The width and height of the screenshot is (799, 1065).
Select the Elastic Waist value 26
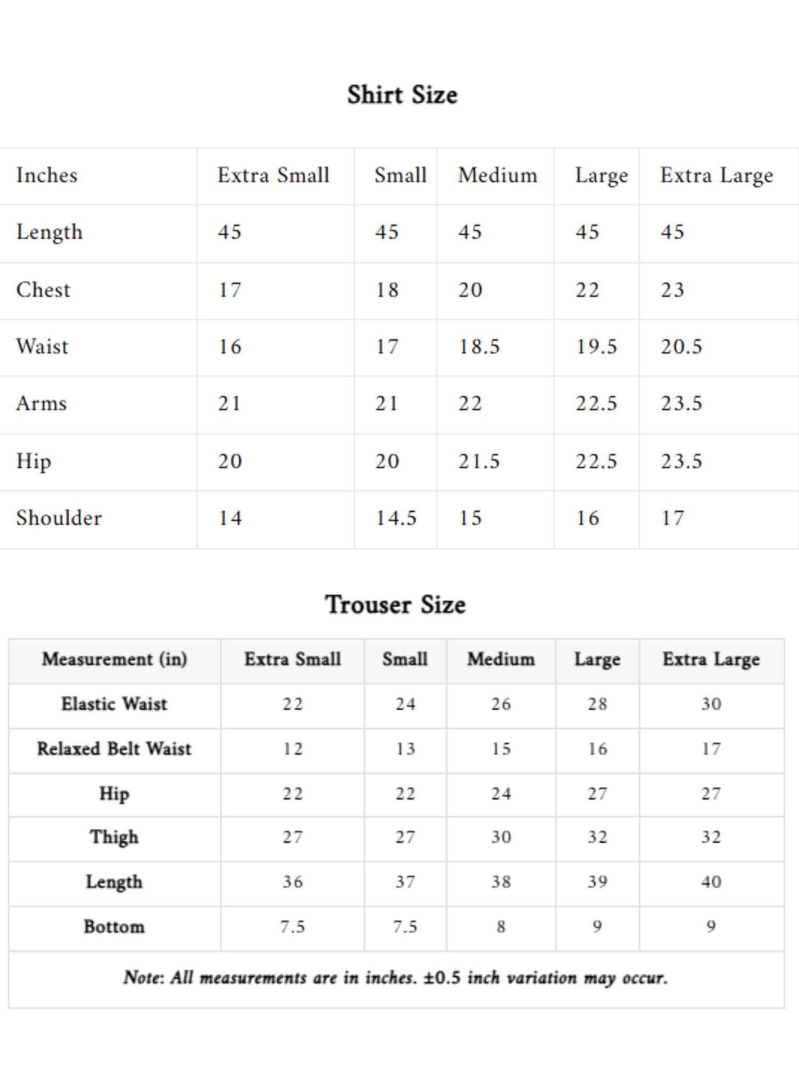point(501,704)
